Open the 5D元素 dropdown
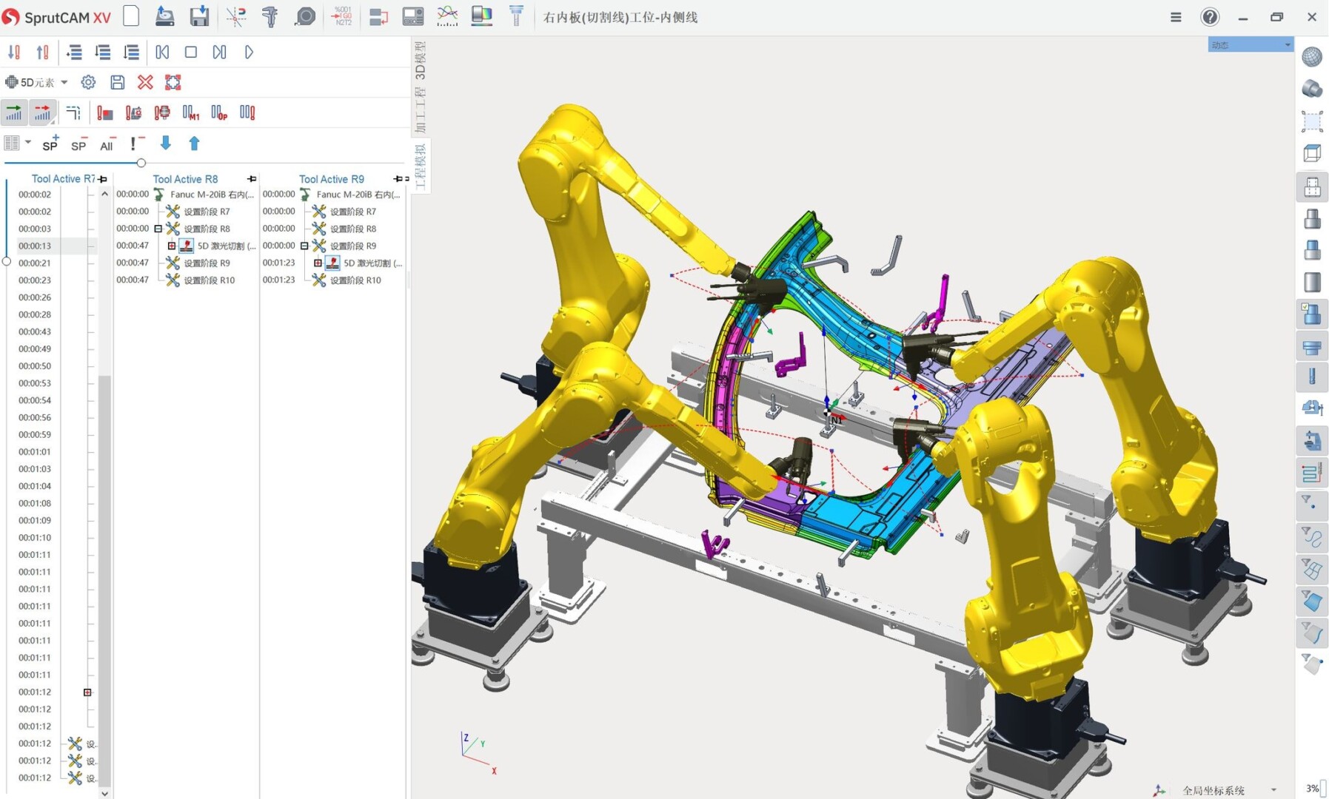The width and height of the screenshot is (1329, 799). [x=64, y=82]
